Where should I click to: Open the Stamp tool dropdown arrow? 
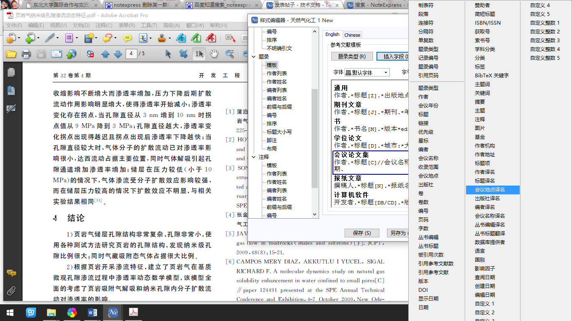(170, 38)
